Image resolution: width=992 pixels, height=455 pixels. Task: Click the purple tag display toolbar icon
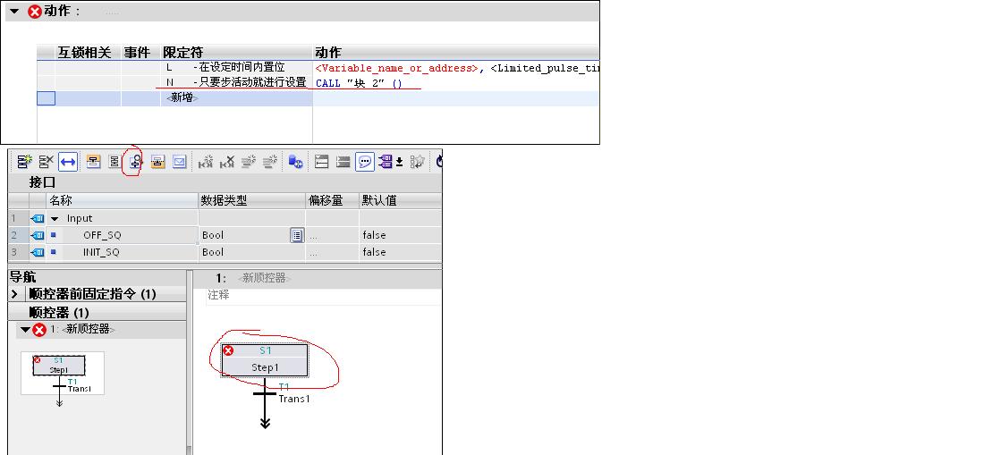point(386,162)
